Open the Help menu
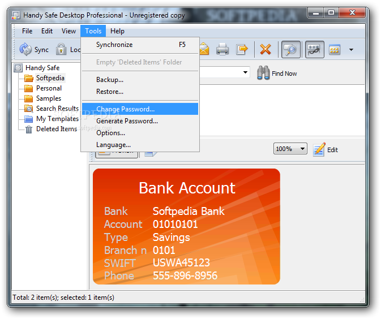This screenshot has height=319, width=381. (117, 31)
